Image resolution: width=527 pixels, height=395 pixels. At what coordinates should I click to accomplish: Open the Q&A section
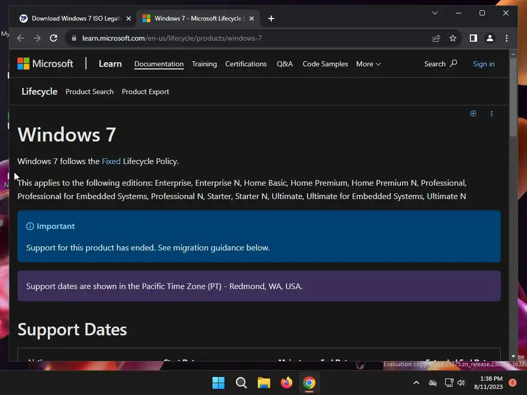tap(285, 64)
